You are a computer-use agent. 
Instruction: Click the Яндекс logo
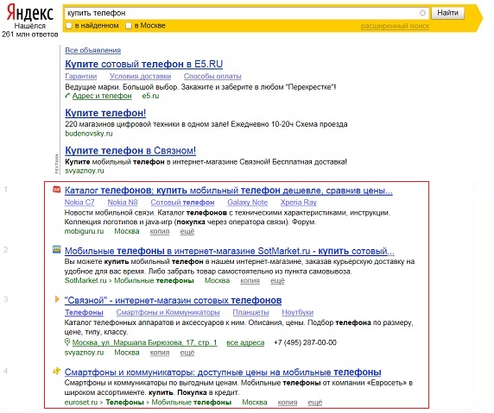pos(29,13)
